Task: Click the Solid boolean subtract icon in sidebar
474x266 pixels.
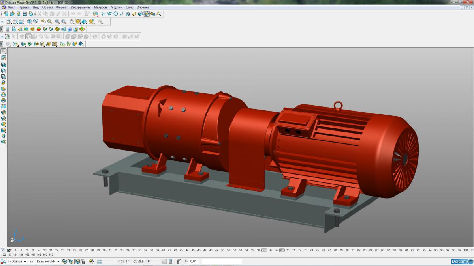Action: pos(4,71)
